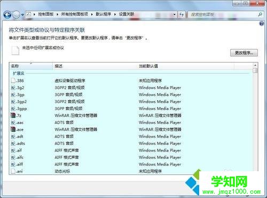
Task: Click the magnifier search icon
Action: point(260,14)
